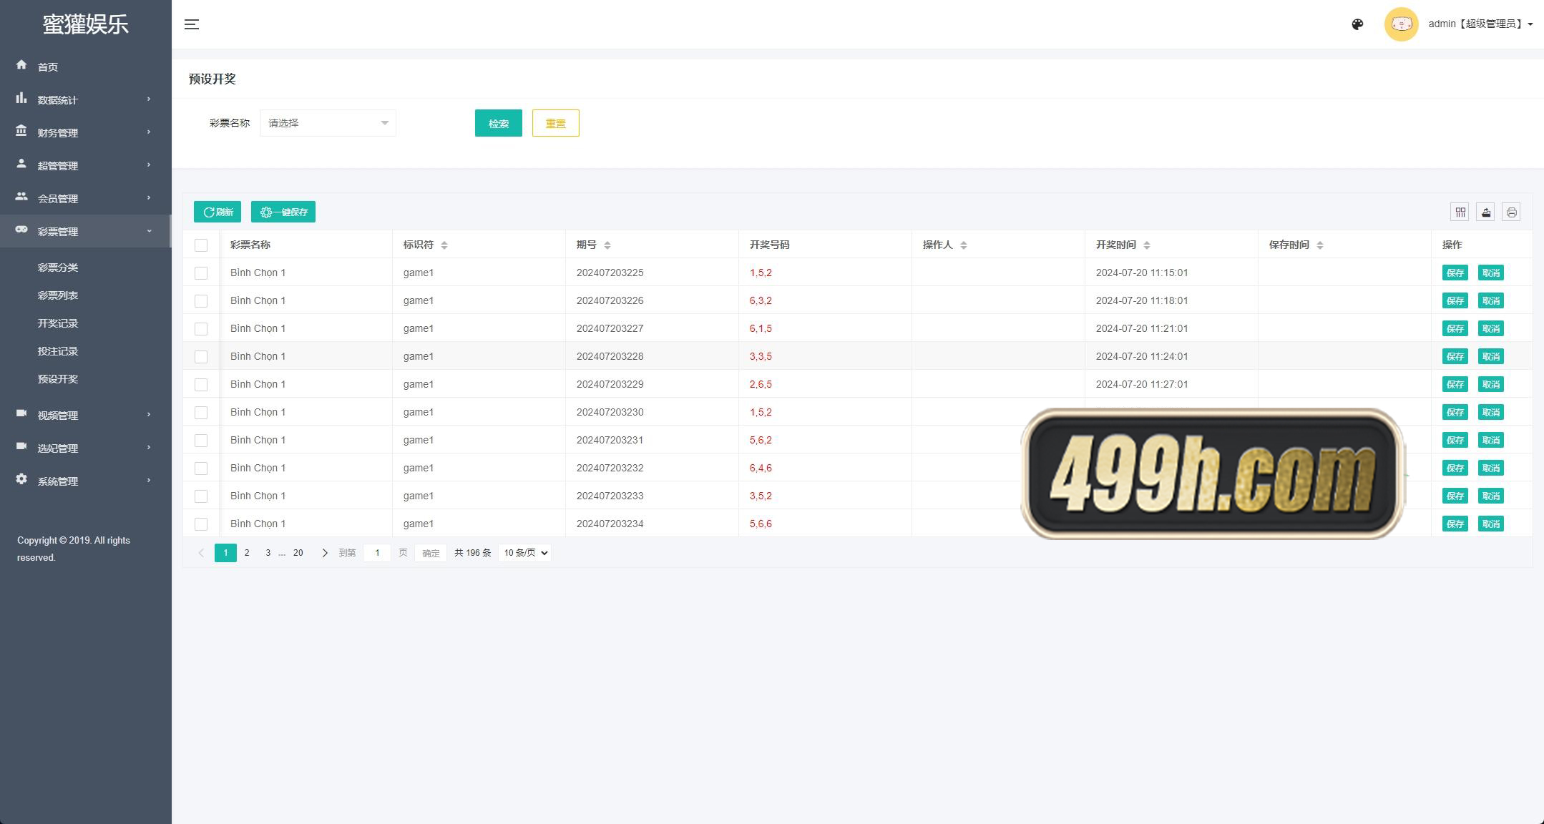Click the 检索 search button
The width and height of the screenshot is (1544, 824).
coord(499,123)
